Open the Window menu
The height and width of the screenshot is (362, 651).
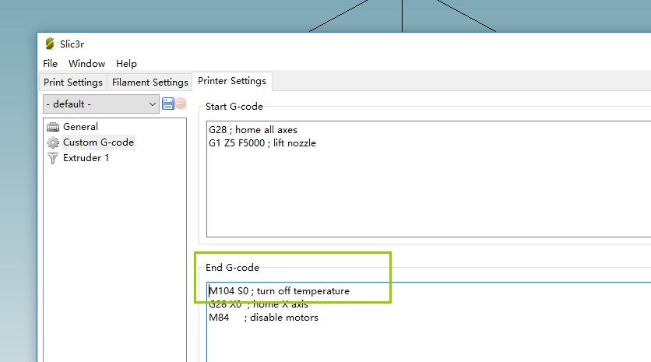tap(86, 64)
